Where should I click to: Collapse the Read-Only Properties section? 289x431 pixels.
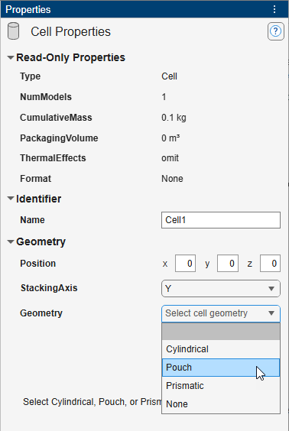(x=11, y=58)
